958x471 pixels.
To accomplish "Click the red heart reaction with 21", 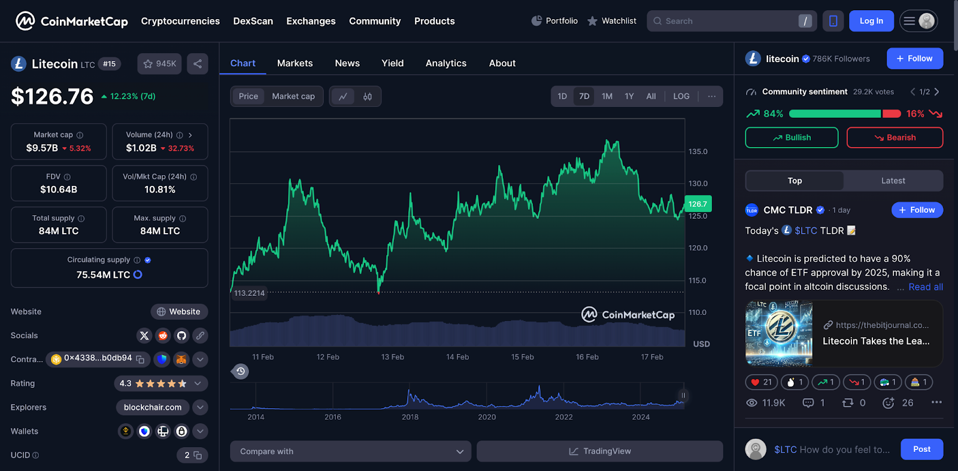I will (762, 382).
